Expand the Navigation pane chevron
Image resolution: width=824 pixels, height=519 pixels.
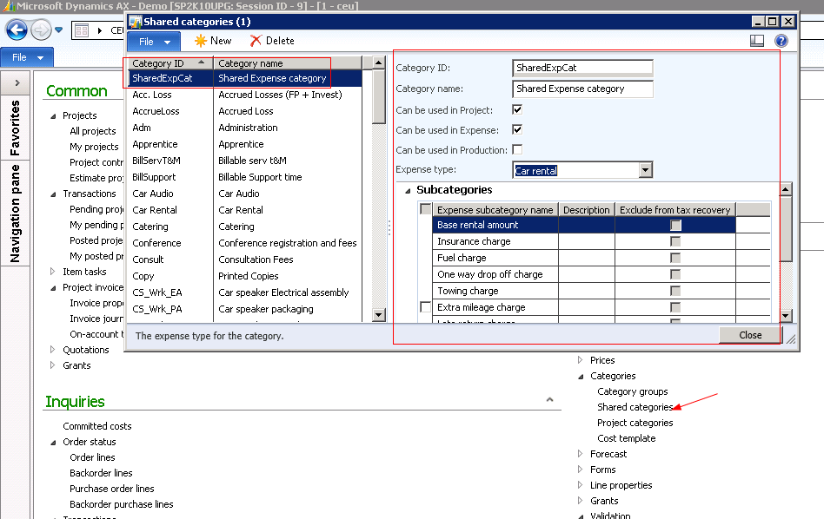[x=16, y=82]
